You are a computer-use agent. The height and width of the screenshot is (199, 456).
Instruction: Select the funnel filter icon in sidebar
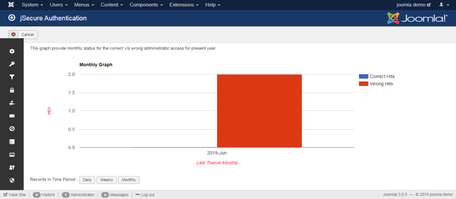(x=12, y=77)
